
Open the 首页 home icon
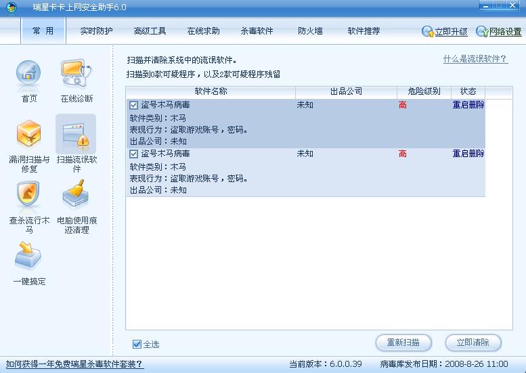[x=28, y=74]
